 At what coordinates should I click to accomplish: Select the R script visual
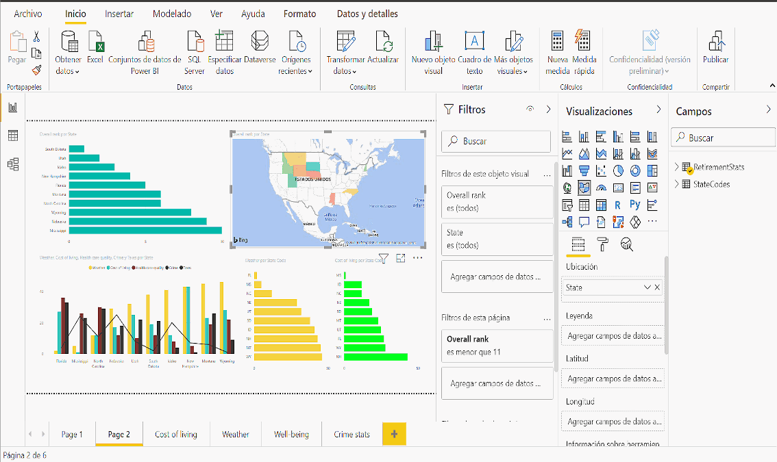coord(618,205)
